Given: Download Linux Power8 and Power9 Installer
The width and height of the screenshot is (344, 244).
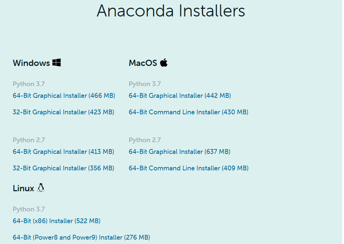Looking at the screenshot, I should (x=81, y=237).
